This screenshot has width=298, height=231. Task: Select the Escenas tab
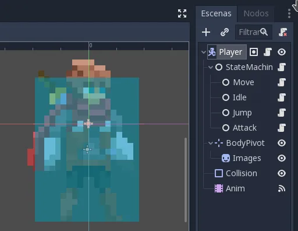pyautogui.click(x=216, y=13)
